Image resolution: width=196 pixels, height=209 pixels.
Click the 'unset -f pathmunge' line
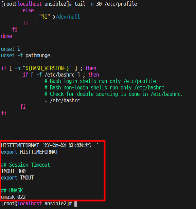point(25,56)
